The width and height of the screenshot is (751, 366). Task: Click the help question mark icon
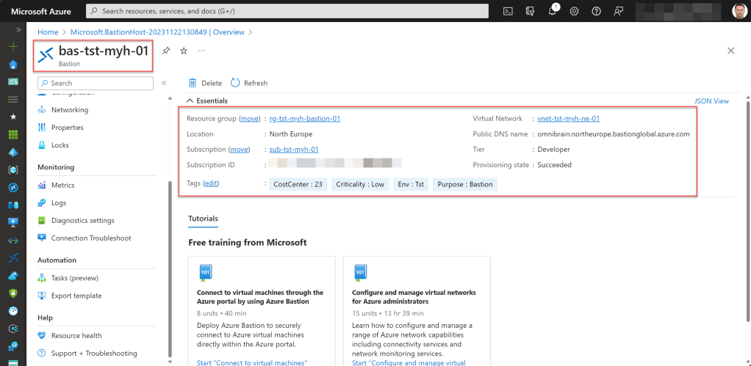(x=596, y=11)
